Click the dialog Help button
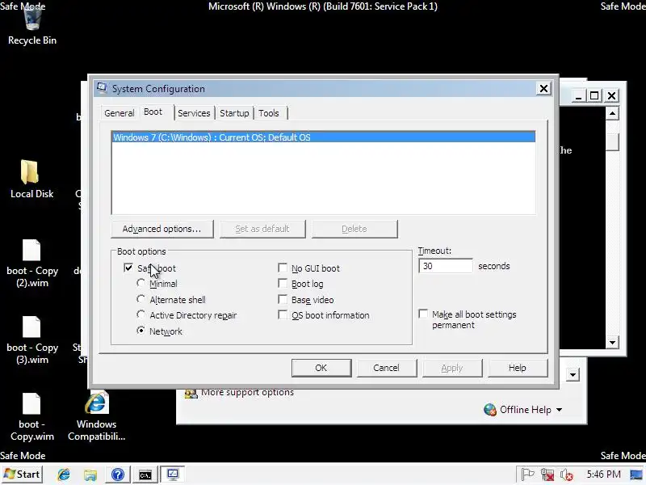This screenshot has height=485, width=646. (x=518, y=368)
